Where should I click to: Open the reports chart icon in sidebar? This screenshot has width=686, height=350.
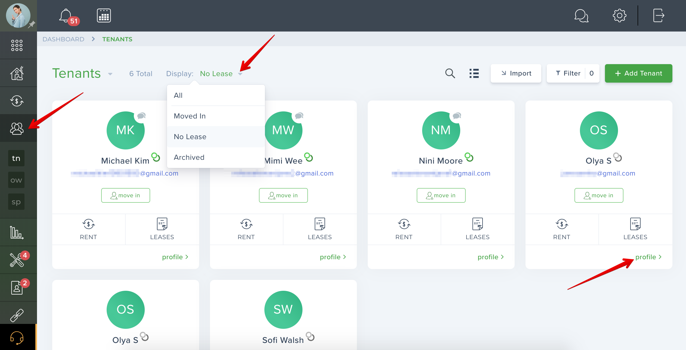[x=17, y=232]
